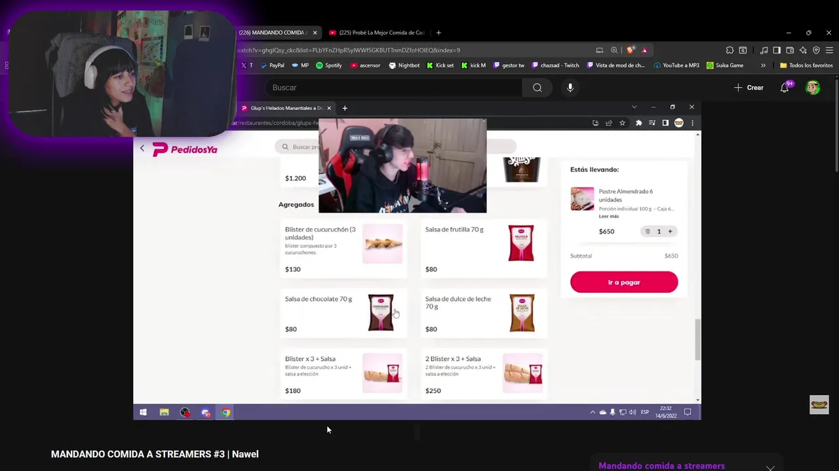
Task: Click video title MANDANDO COMIDA A STREAMERS #3
Action: (x=155, y=454)
